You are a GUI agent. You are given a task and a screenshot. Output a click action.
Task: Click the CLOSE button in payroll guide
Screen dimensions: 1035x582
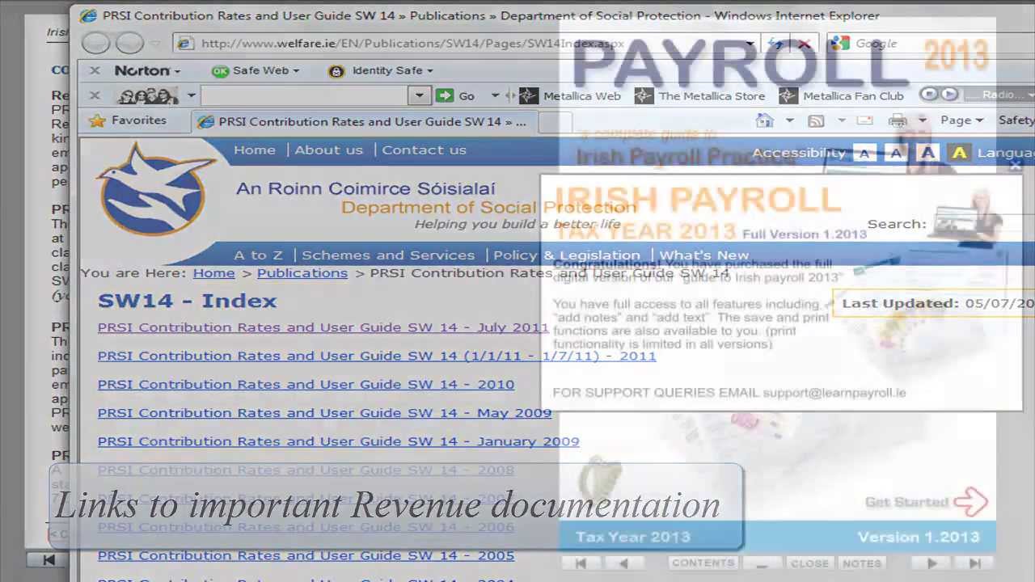[x=809, y=563]
